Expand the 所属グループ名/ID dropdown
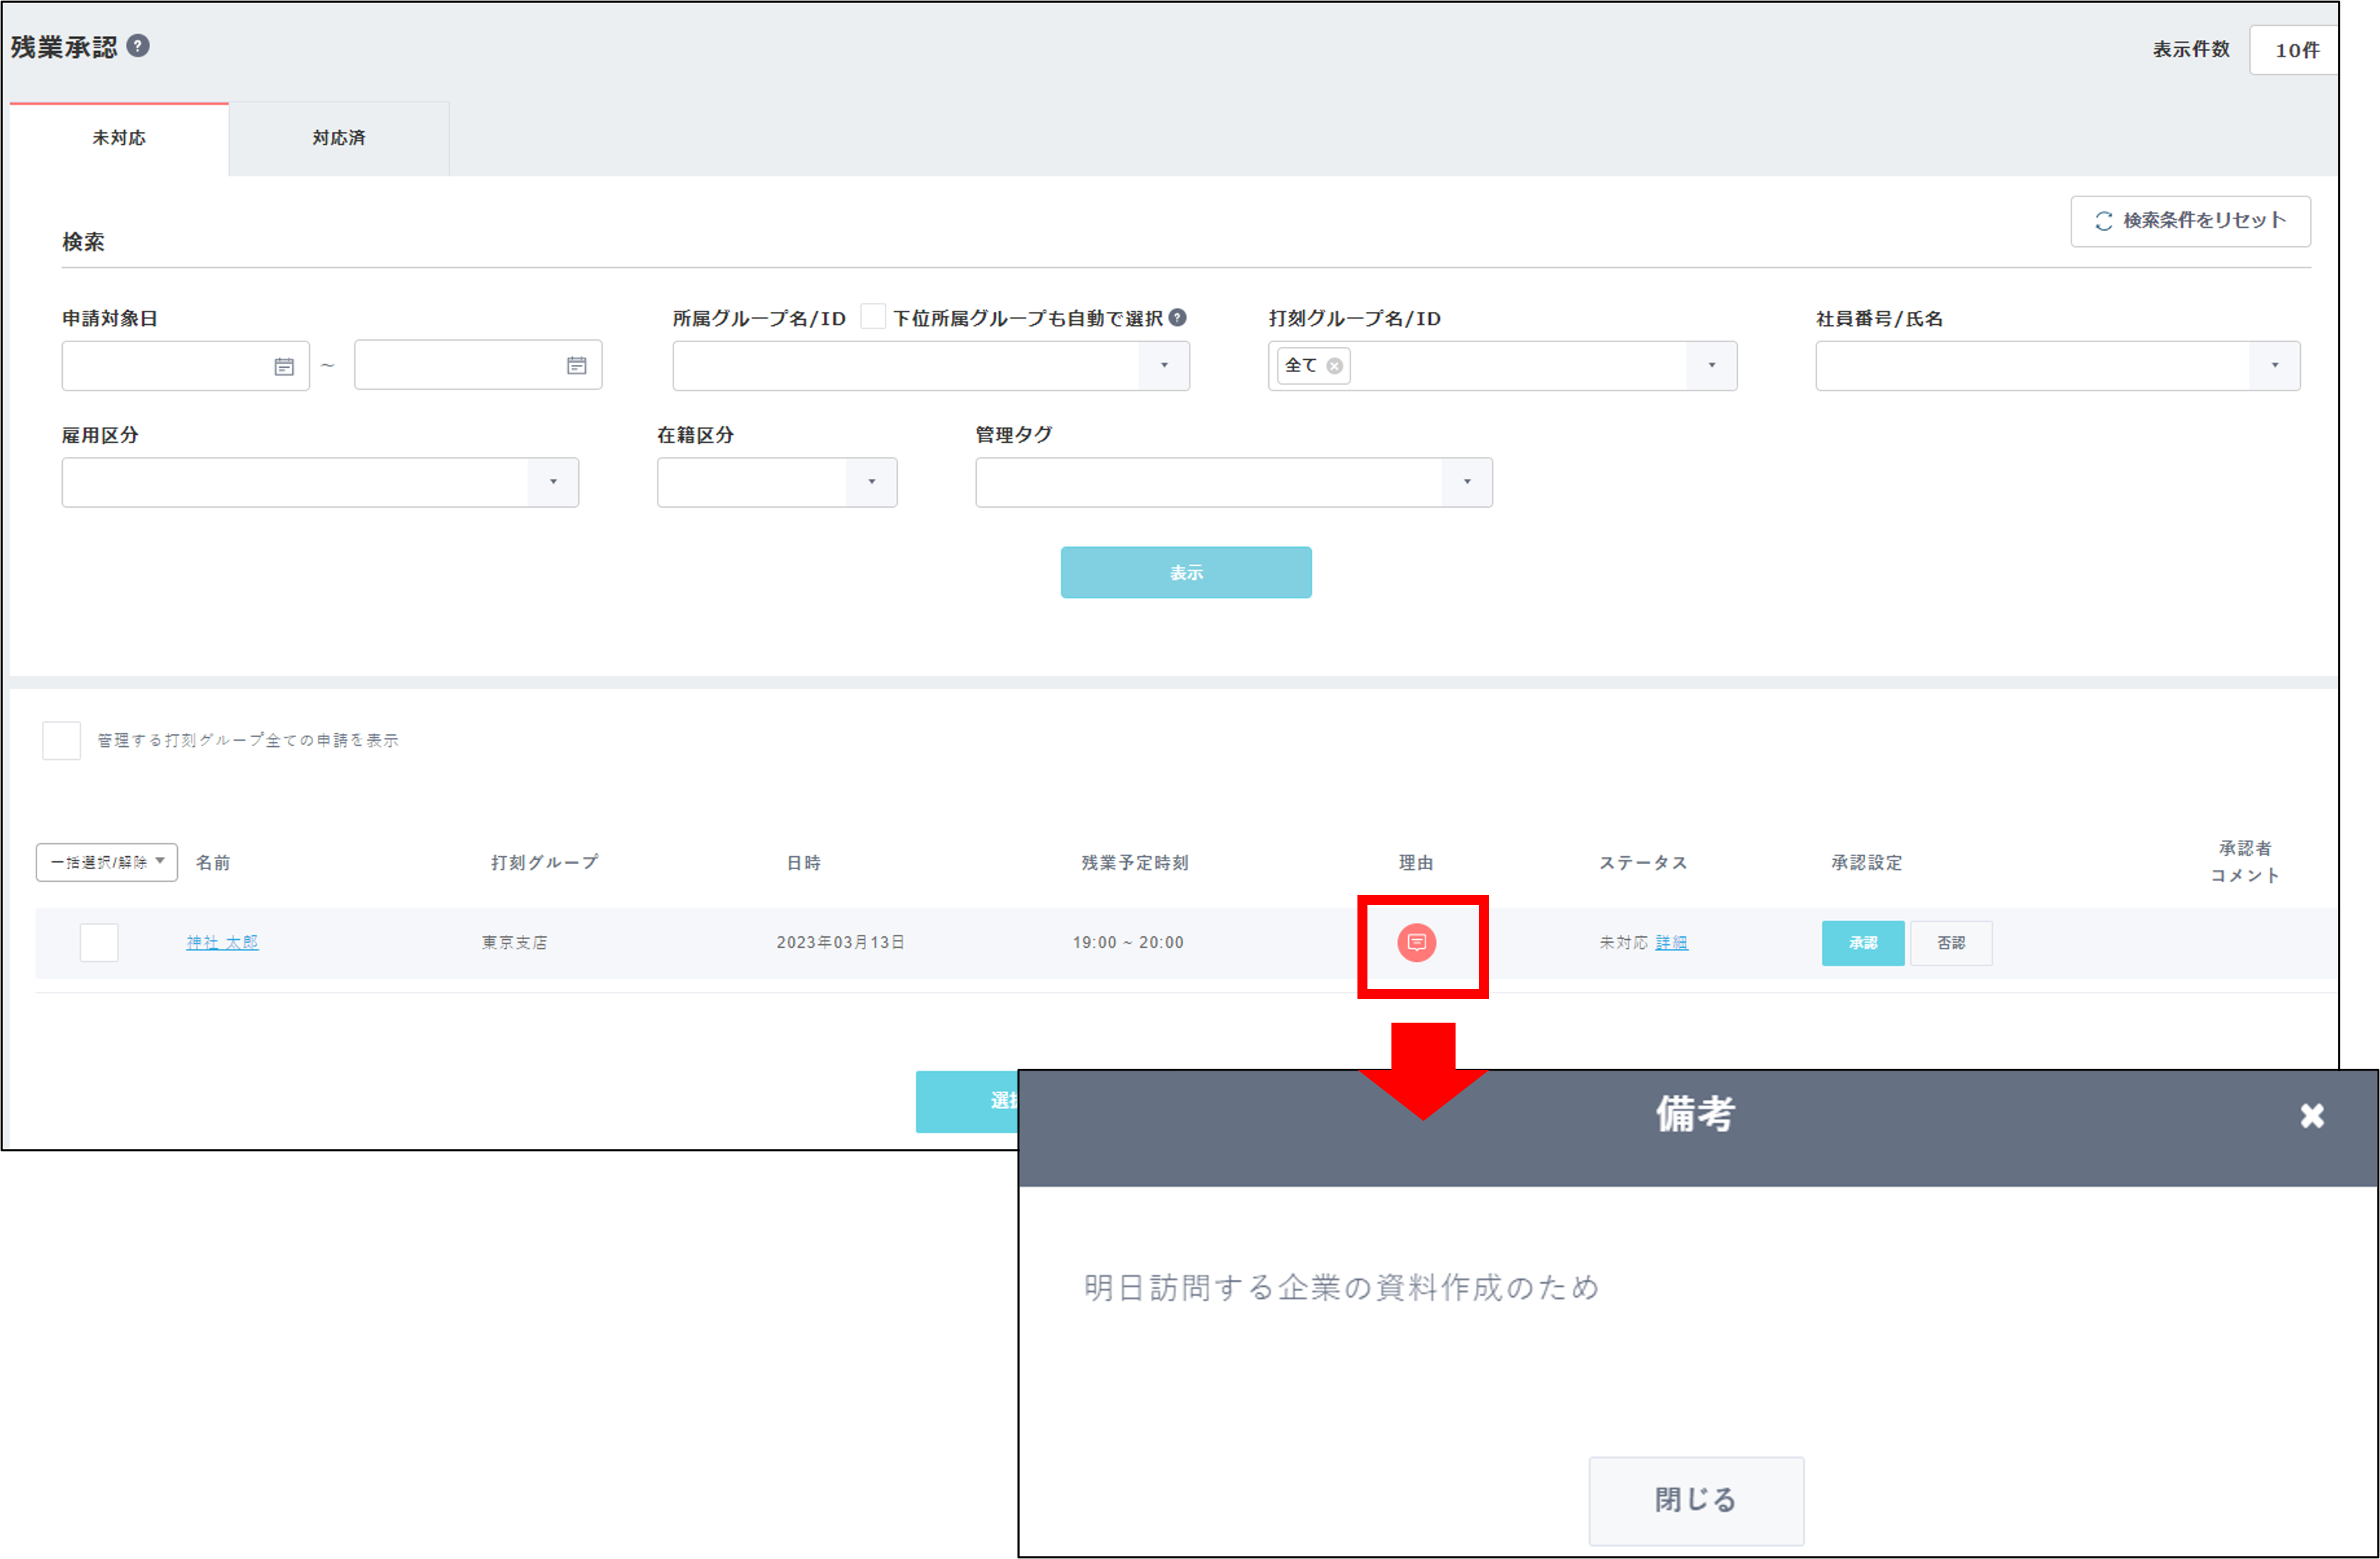 [1164, 366]
